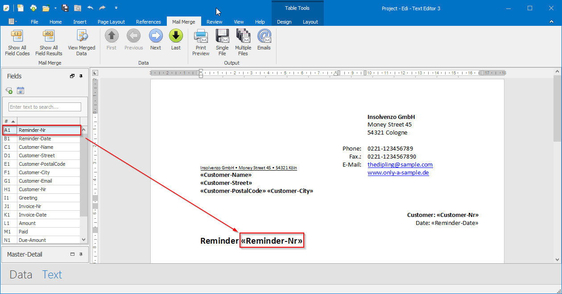Image resolution: width=562 pixels, height=294 pixels.
Task: Click the Fields list scroll-up arrow
Action: 84,130
